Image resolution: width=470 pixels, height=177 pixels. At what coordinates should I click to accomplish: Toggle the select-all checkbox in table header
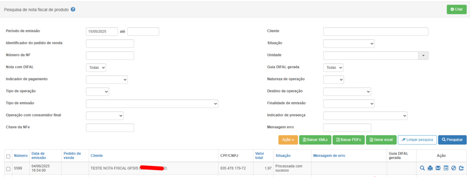point(8,156)
